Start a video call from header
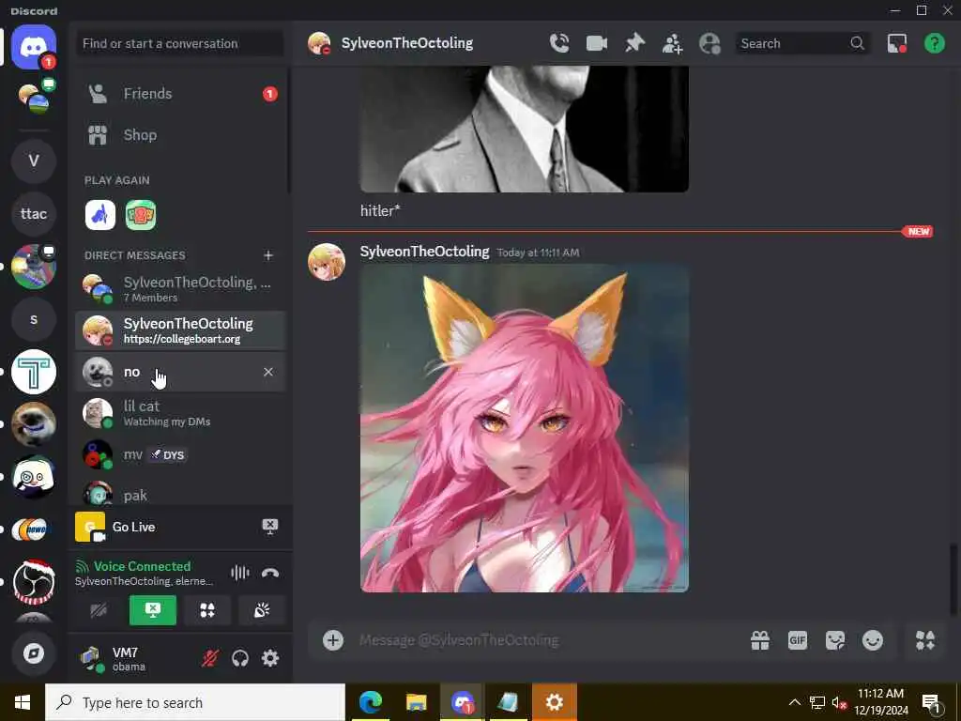 (x=596, y=43)
